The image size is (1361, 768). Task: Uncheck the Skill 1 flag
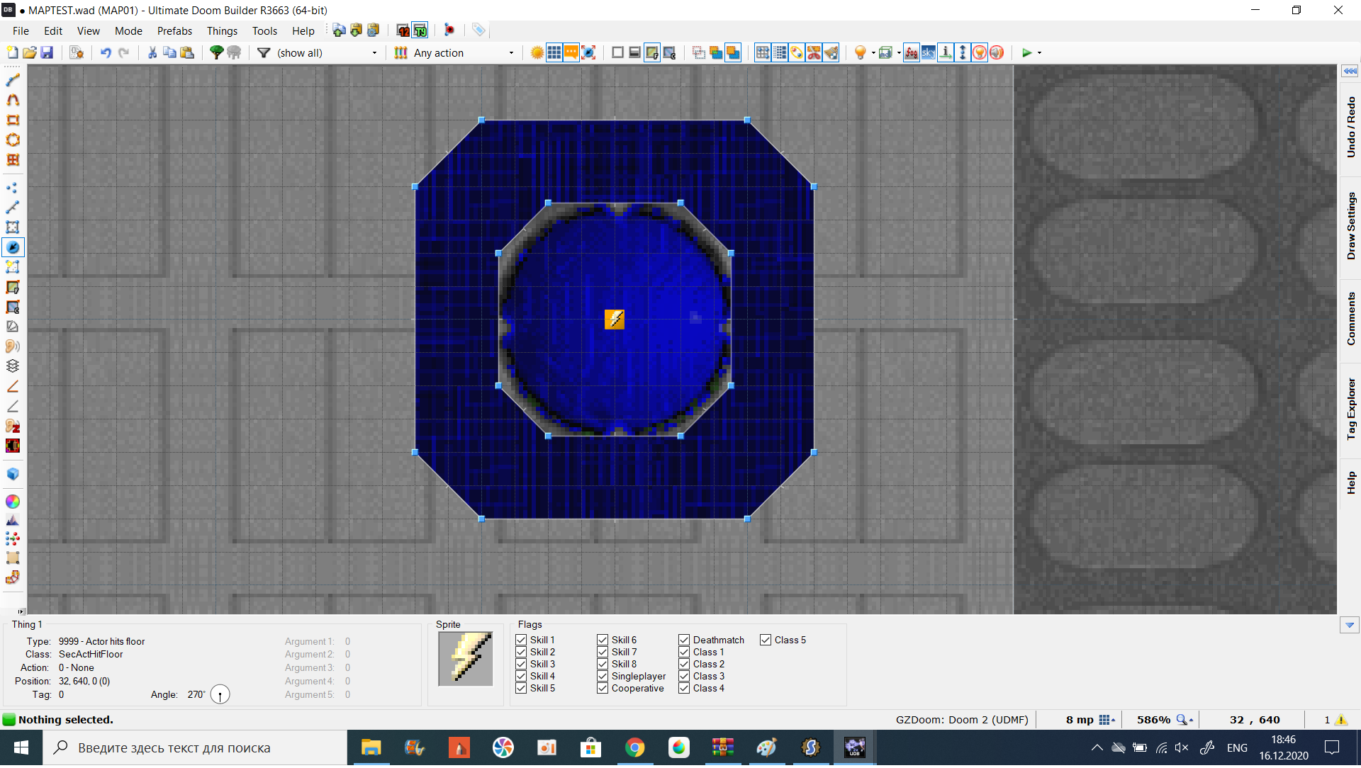click(521, 640)
